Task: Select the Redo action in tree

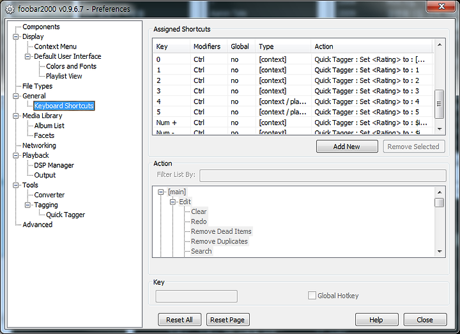Action: click(x=199, y=222)
